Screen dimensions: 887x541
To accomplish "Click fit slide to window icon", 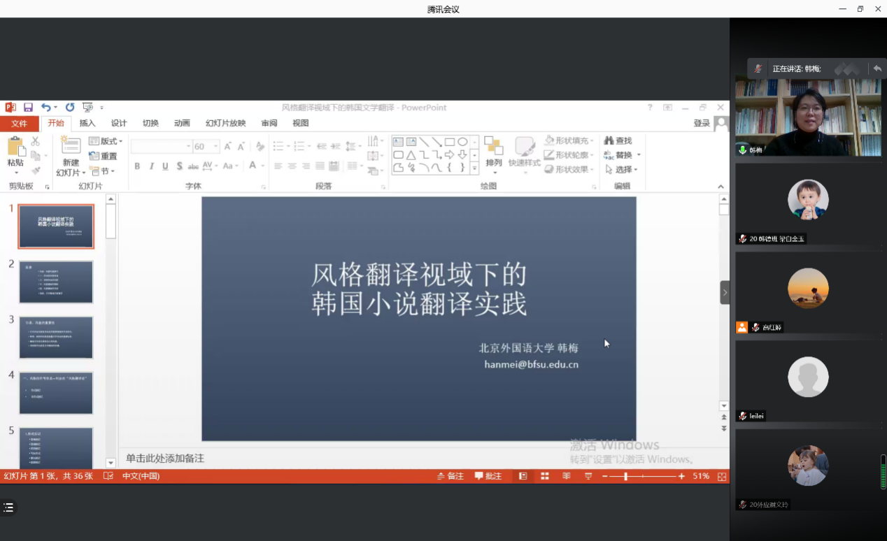I will click(722, 477).
